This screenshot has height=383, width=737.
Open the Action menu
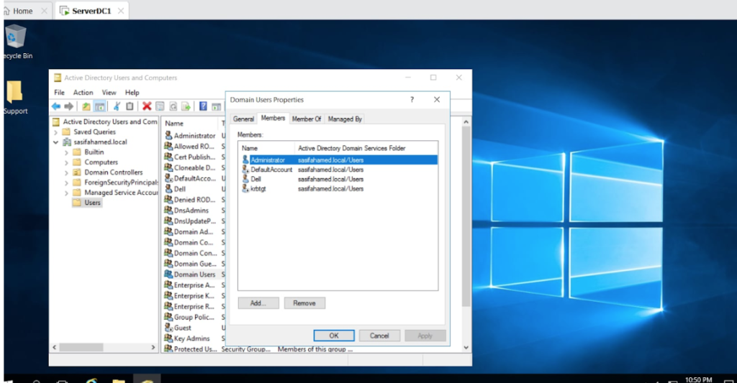pos(83,93)
